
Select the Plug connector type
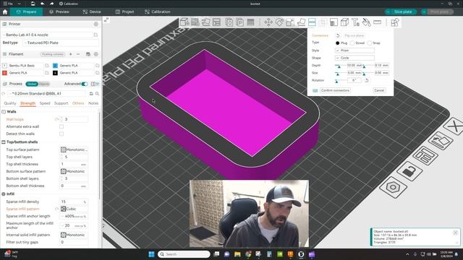pyautogui.click(x=338, y=43)
